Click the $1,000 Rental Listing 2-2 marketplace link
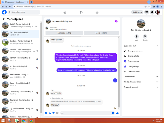164x123 pixels. pyautogui.click(x=58, y=29)
